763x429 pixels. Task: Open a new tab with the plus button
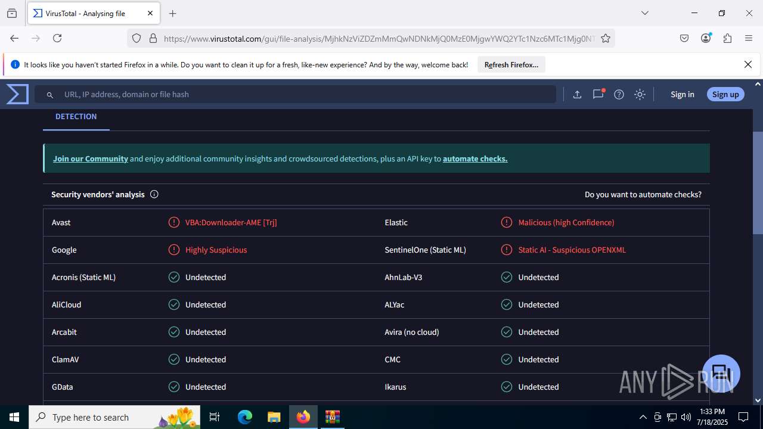coord(173,13)
